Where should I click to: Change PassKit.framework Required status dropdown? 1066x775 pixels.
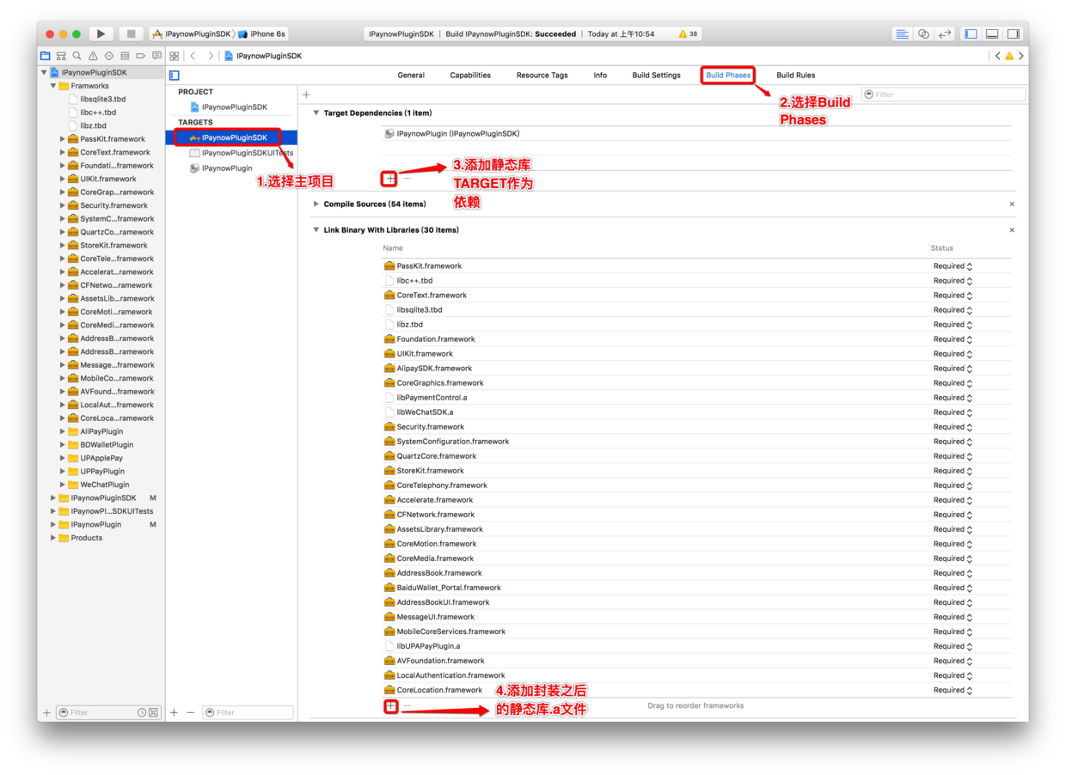tap(953, 266)
